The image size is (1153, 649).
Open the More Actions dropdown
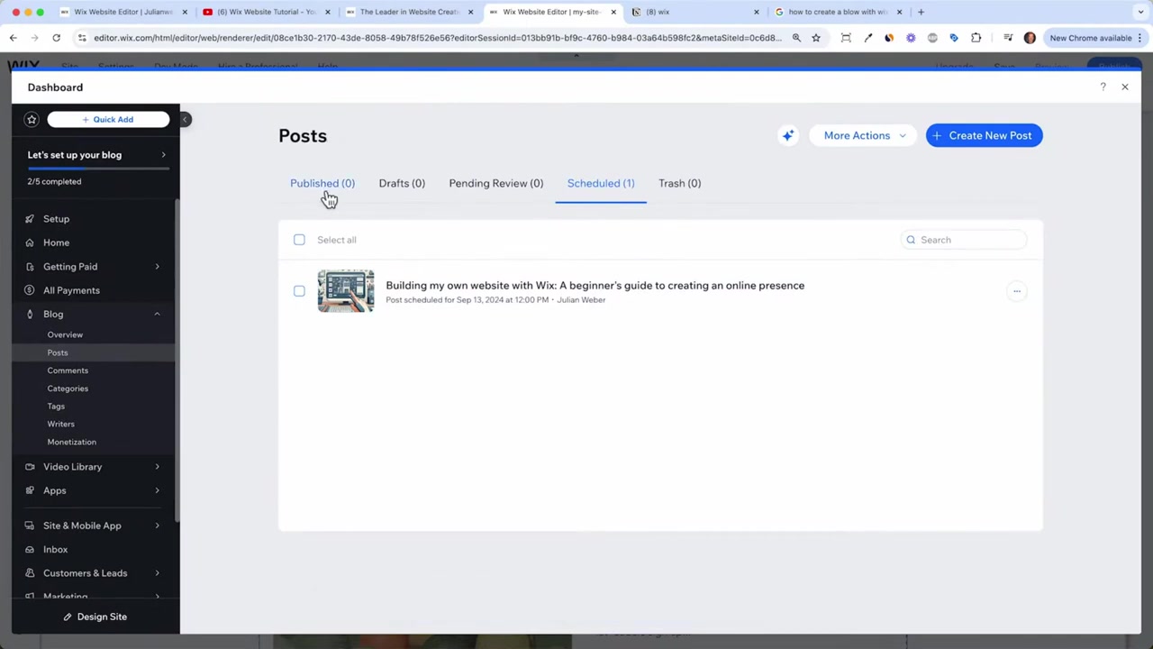(x=863, y=135)
